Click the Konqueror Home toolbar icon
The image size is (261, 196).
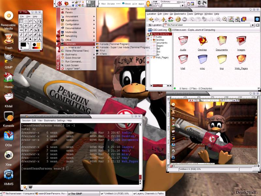click(x=170, y=19)
